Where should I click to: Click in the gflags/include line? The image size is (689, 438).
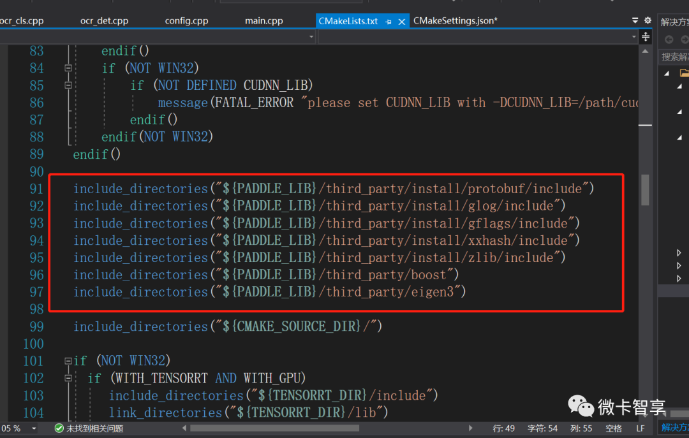tap(327, 223)
